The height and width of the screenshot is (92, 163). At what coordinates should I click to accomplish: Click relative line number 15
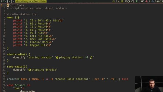4,51
